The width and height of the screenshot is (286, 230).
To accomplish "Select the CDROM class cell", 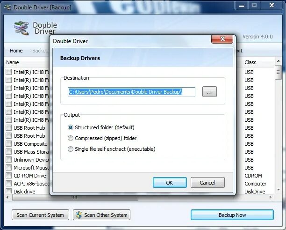I will [x=253, y=176].
